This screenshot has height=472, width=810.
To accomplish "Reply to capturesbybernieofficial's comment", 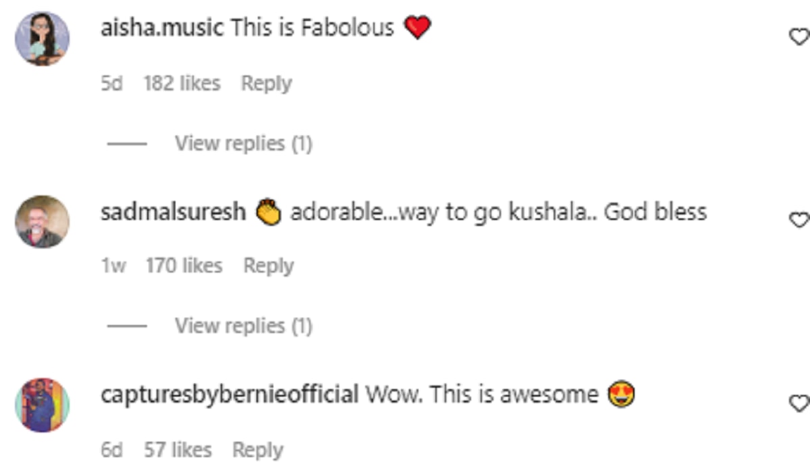I will point(258,450).
